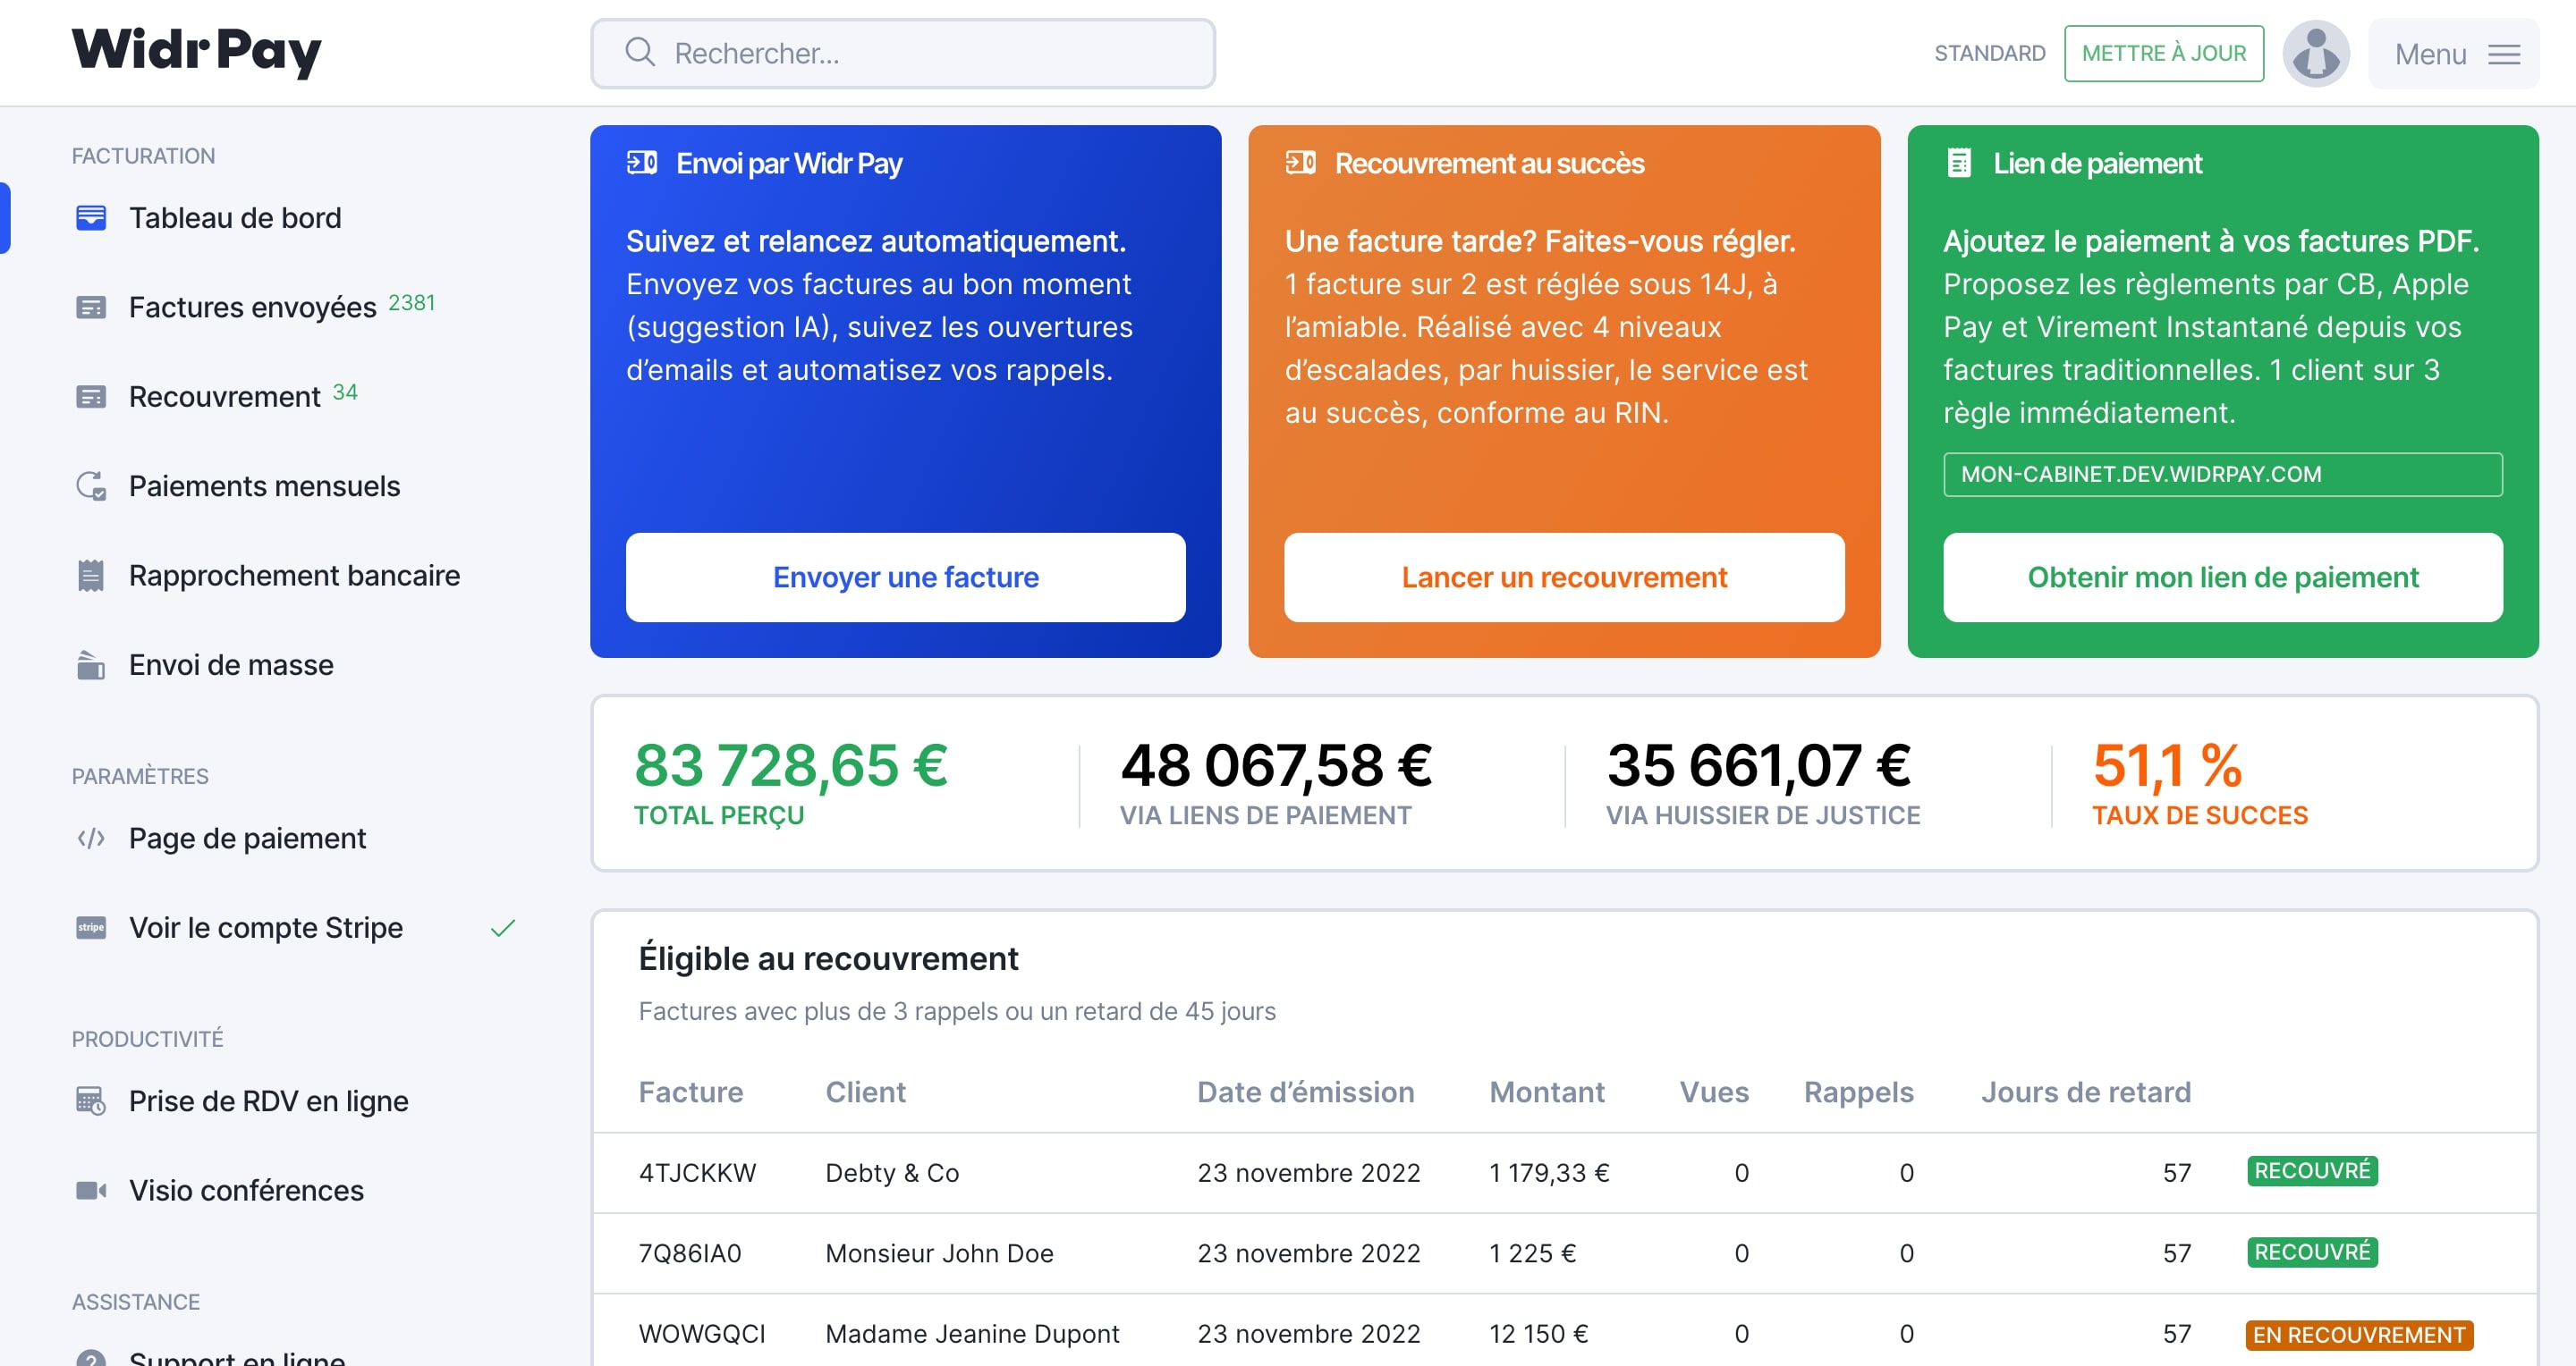The height and width of the screenshot is (1366, 2576).
Task: Open the user profile avatar
Action: (x=2316, y=53)
